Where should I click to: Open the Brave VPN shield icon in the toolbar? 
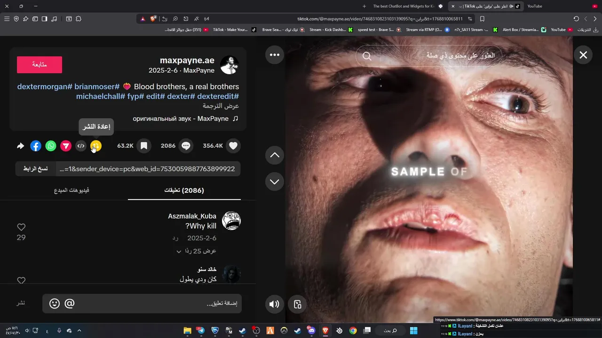pos(16,19)
